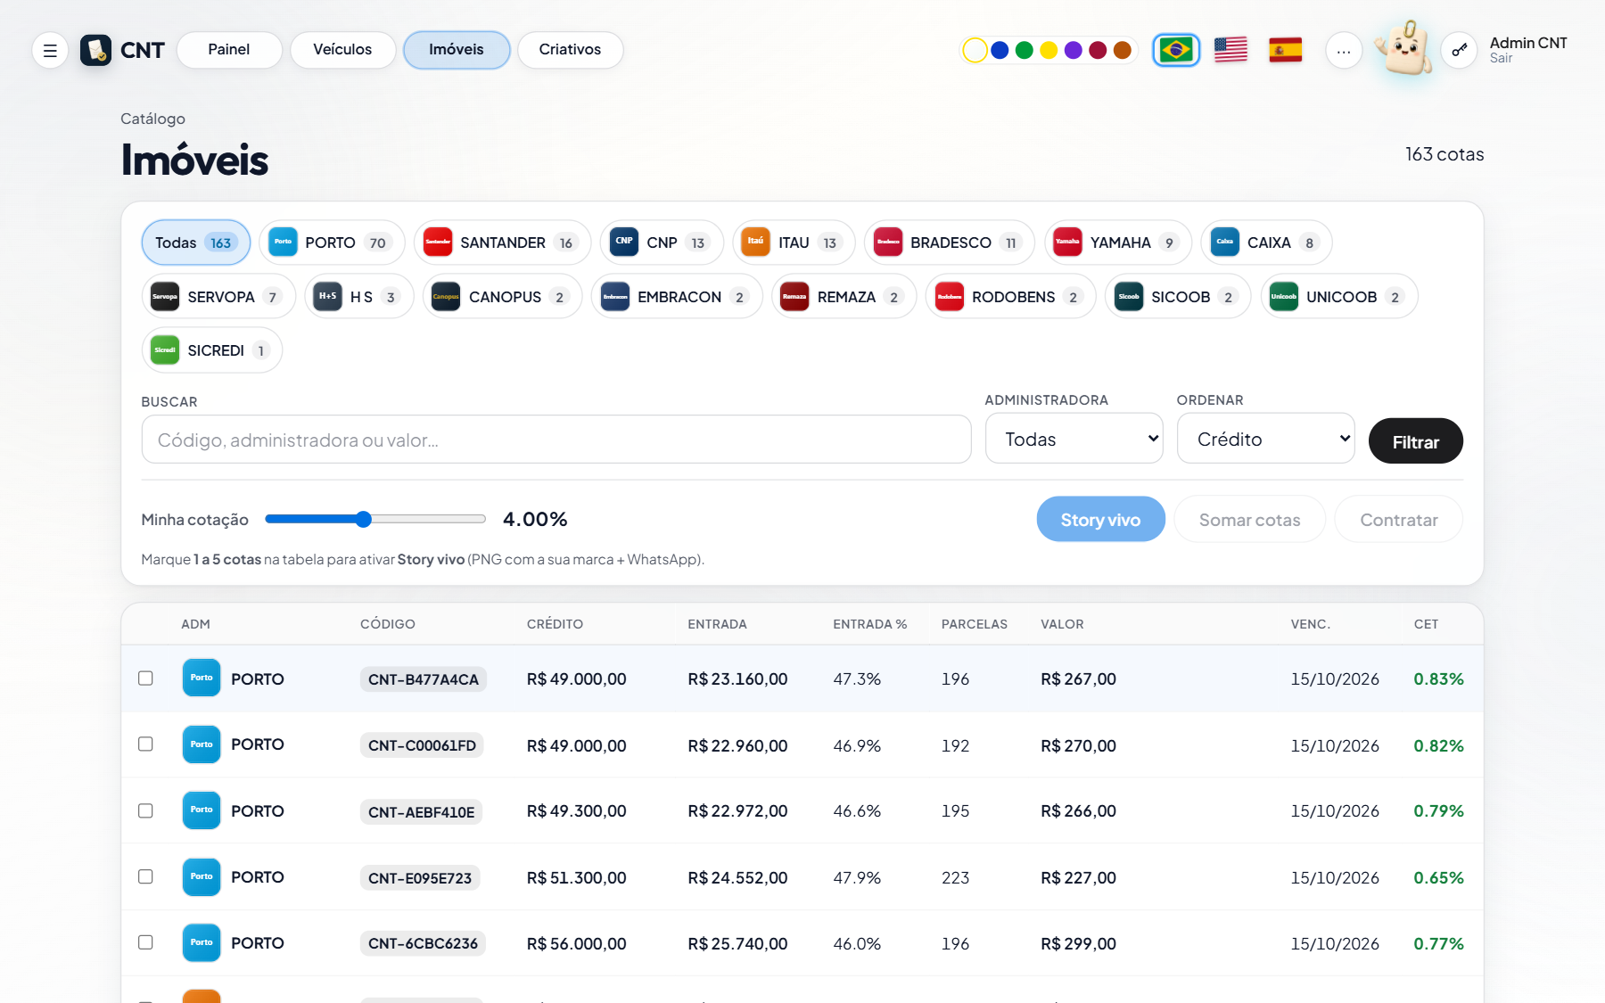Screen dimensions: 1605x1003
Task: Open the Ordenar dropdown set to Crédito
Action: tap(1266, 439)
